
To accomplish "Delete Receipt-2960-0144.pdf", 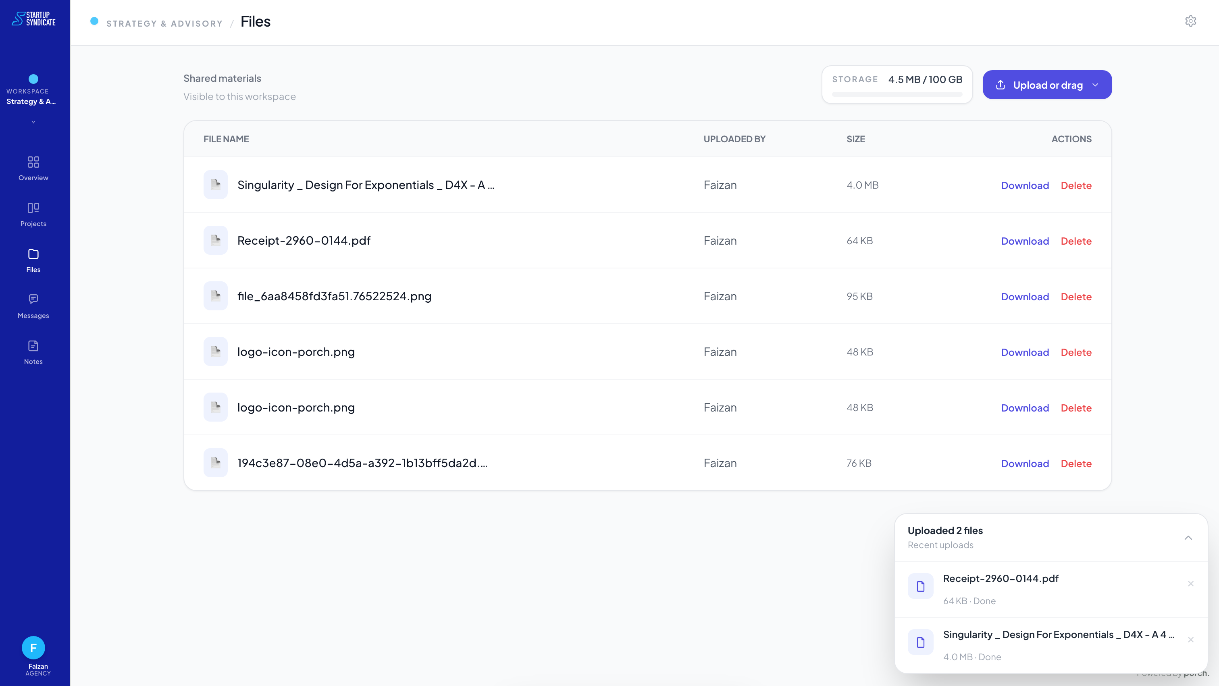I will pyautogui.click(x=1076, y=241).
